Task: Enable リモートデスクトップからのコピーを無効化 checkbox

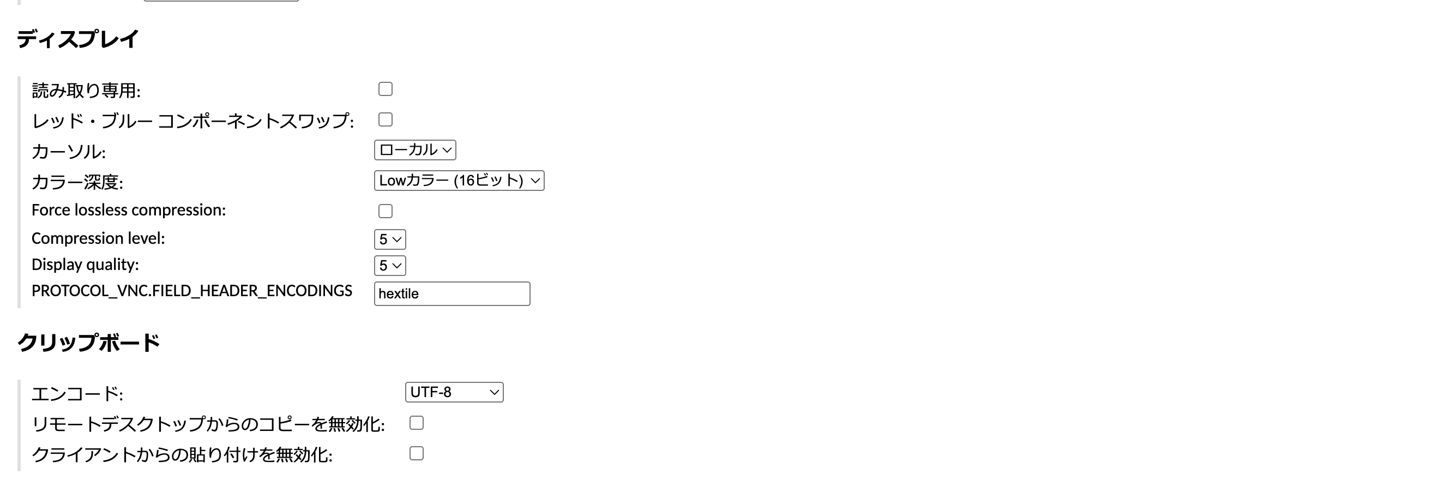Action: [416, 423]
